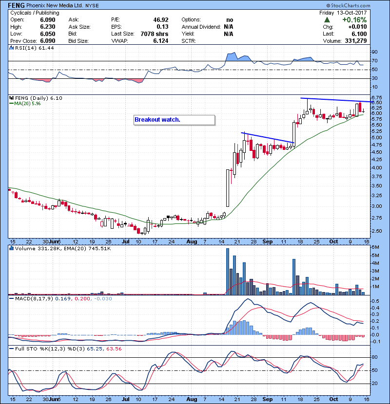Click the 5.50 price axis label
This screenshot has height=404, width=390.
[x=376, y=125]
